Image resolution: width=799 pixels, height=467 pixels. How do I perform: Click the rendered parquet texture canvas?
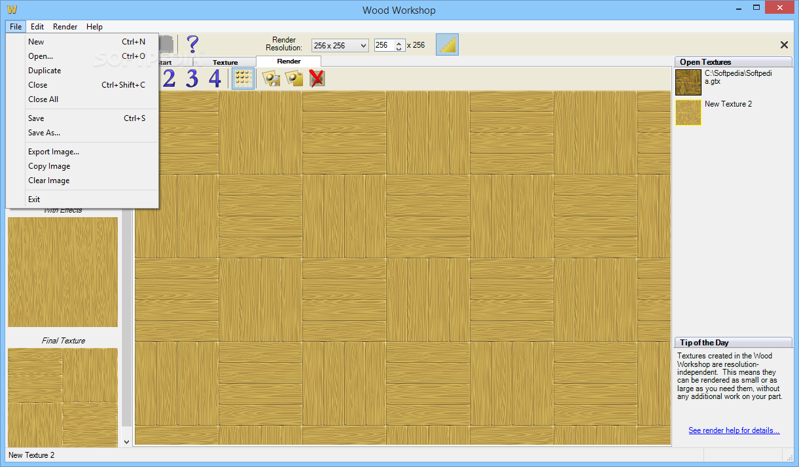[x=402, y=268]
